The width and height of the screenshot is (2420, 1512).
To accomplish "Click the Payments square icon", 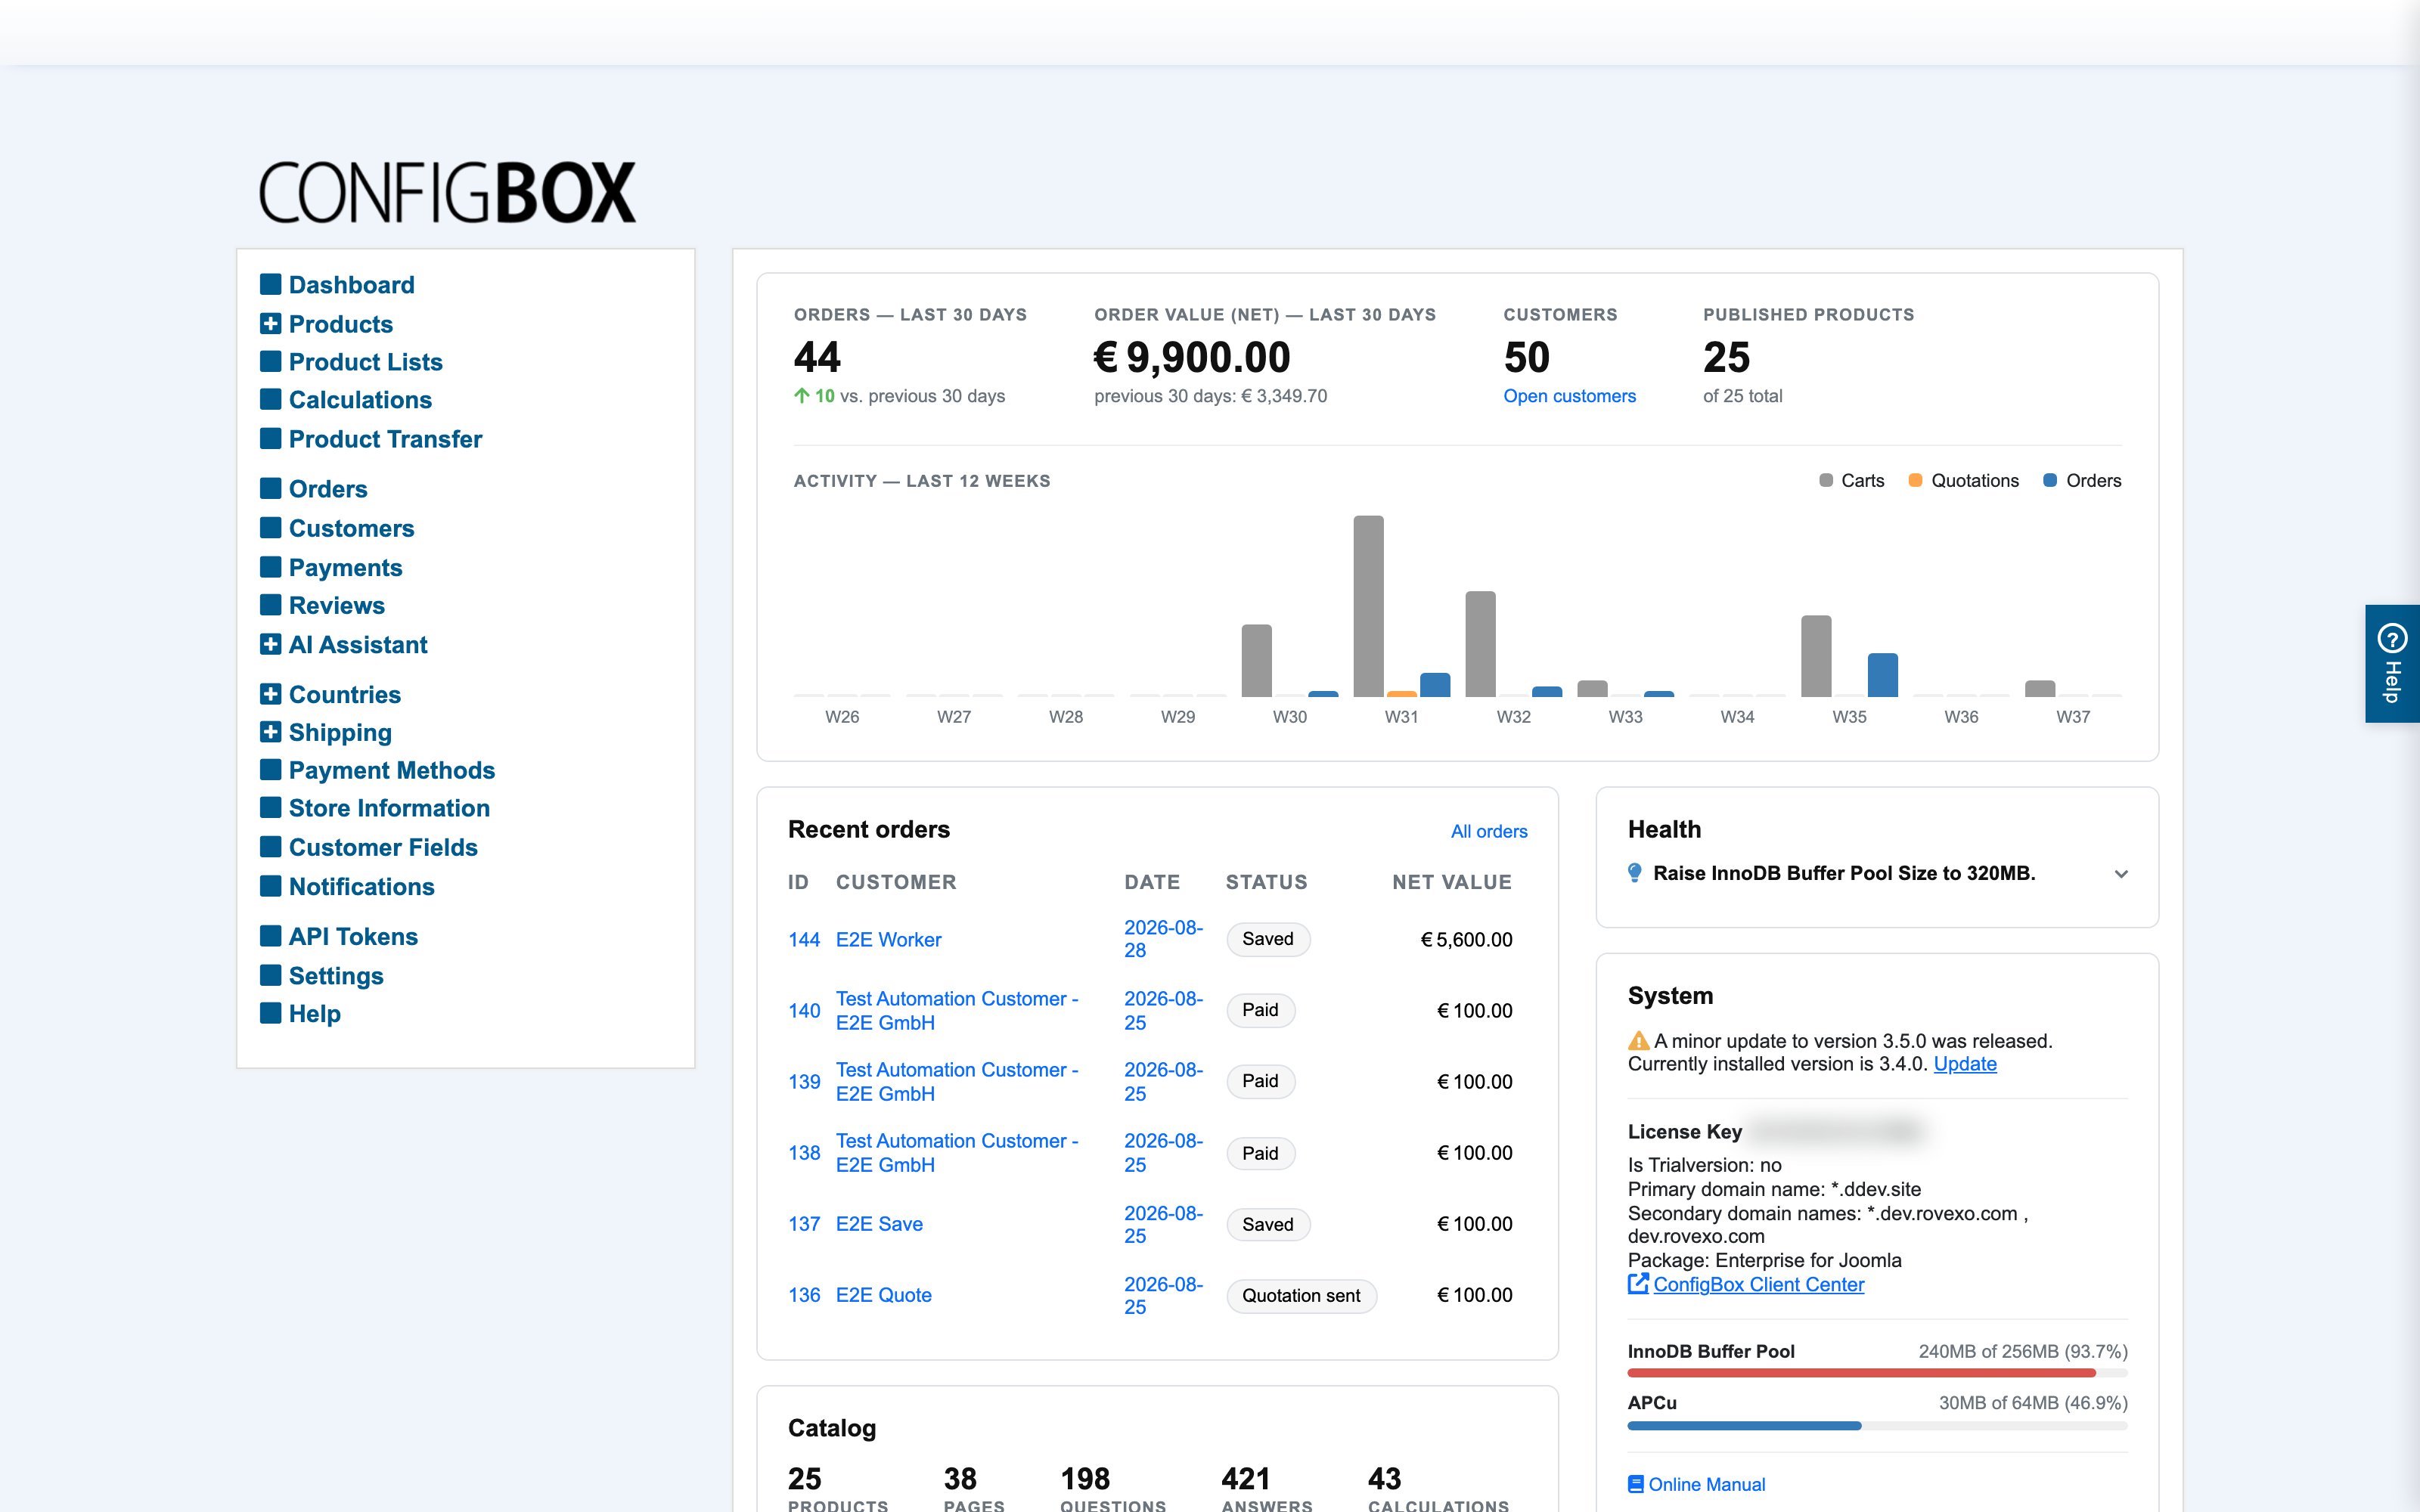I will click(x=270, y=567).
